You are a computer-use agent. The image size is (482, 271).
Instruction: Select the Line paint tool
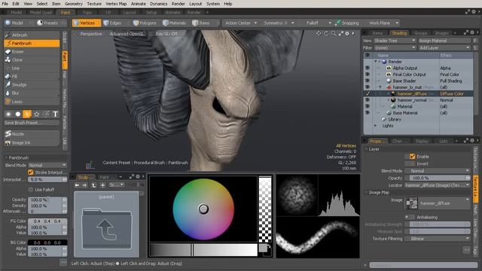(x=32, y=69)
